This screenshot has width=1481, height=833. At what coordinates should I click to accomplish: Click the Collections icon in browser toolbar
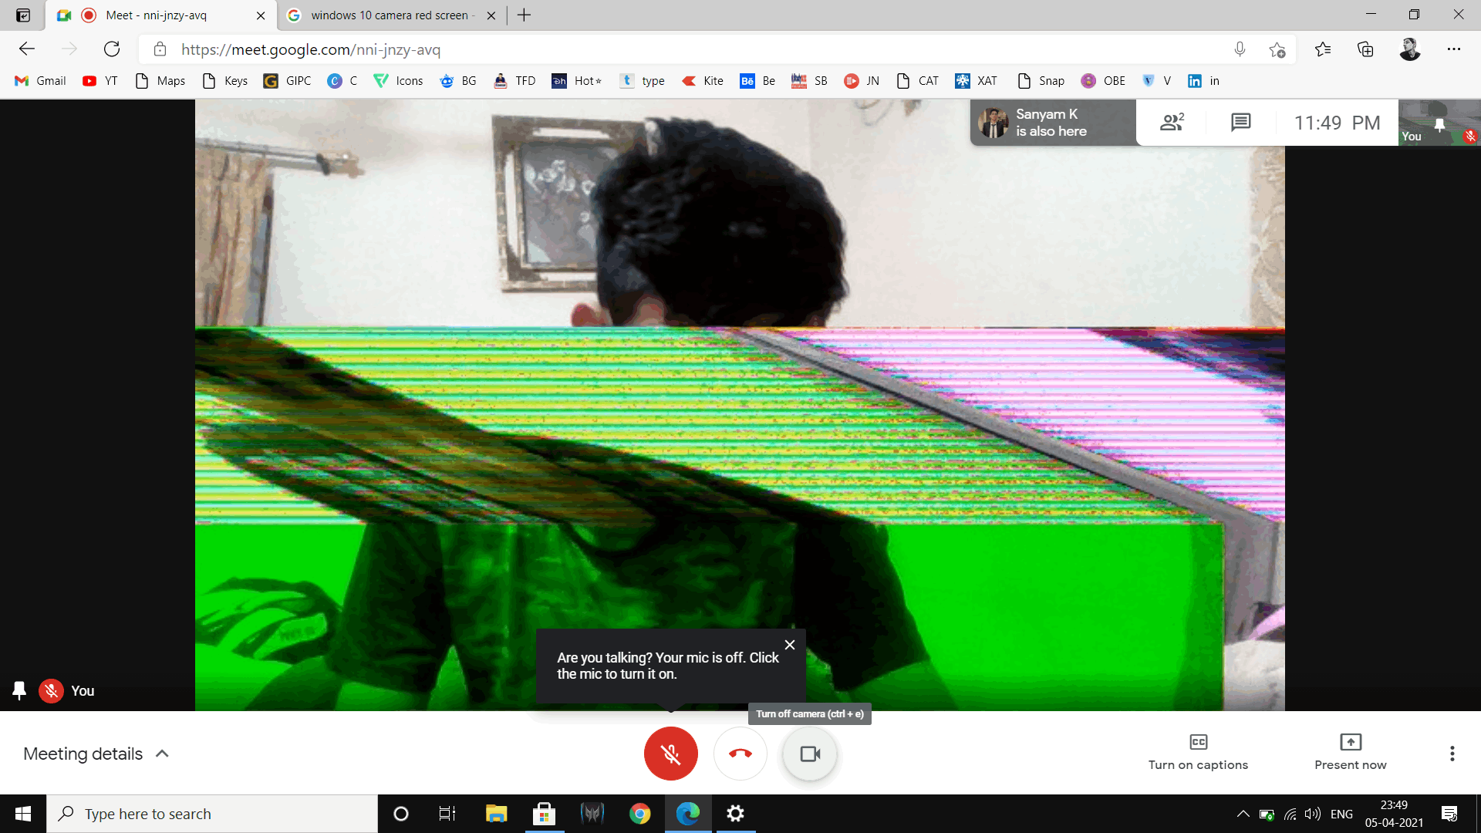[1365, 49]
